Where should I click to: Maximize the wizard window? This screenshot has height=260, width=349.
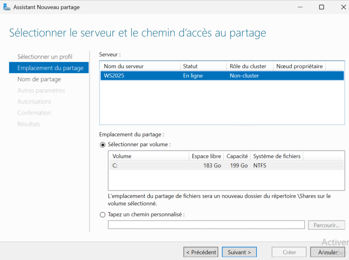[x=321, y=7]
